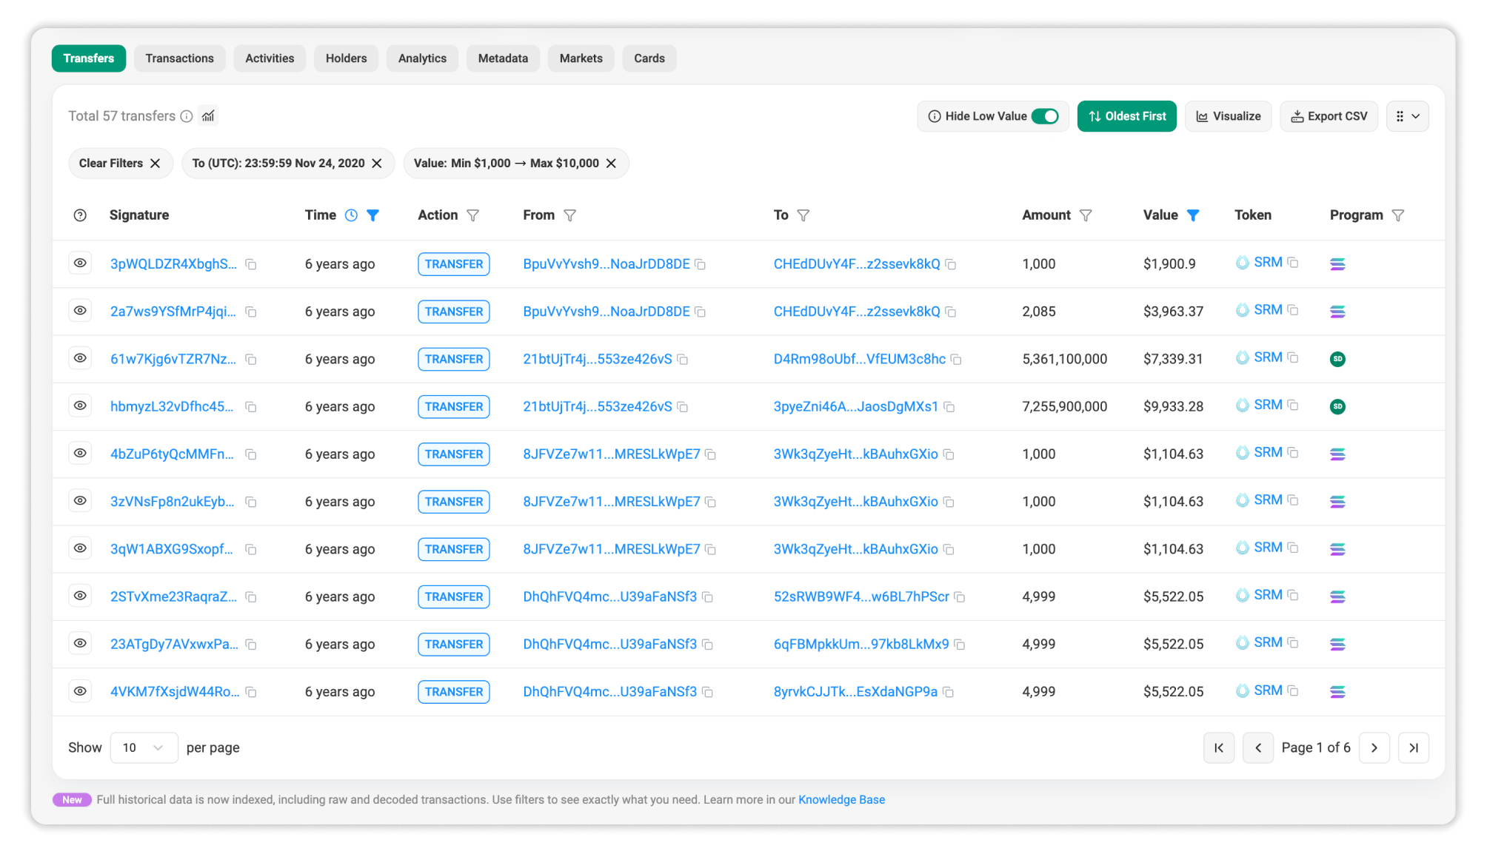Copy SRM token address in the hbmyzL32vDfhc45 row
1487x854 pixels.
click(x=1293, y=405)
